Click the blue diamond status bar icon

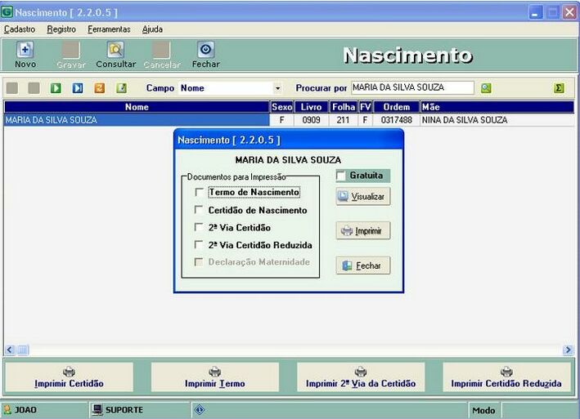click(x=200, y=410)
